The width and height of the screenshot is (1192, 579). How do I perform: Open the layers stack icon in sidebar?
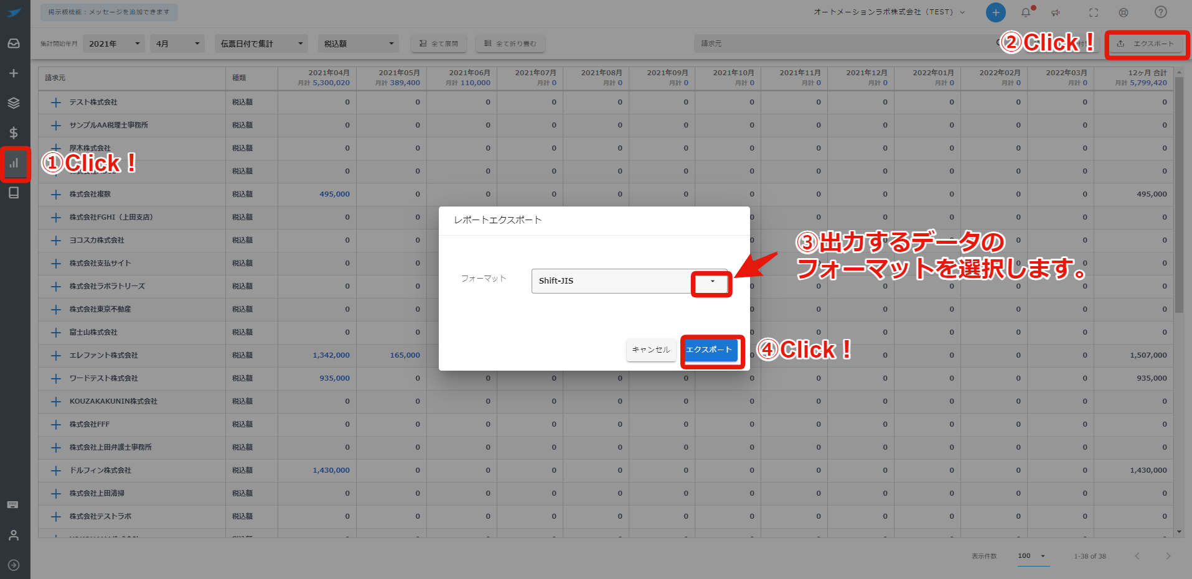click(14, 103)
